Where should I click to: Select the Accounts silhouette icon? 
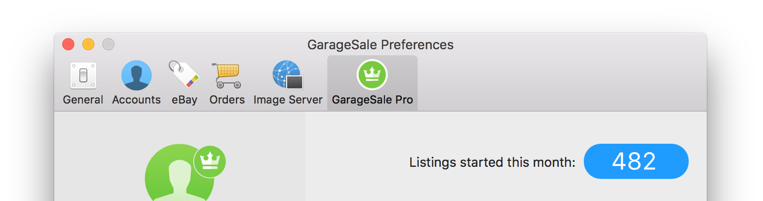tap(137, 75)
